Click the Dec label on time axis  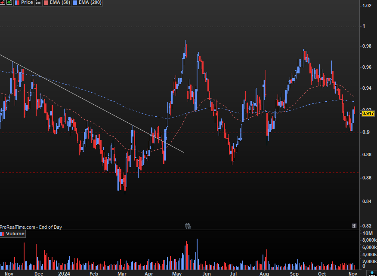pyautogui.click(x=39, y=273)
